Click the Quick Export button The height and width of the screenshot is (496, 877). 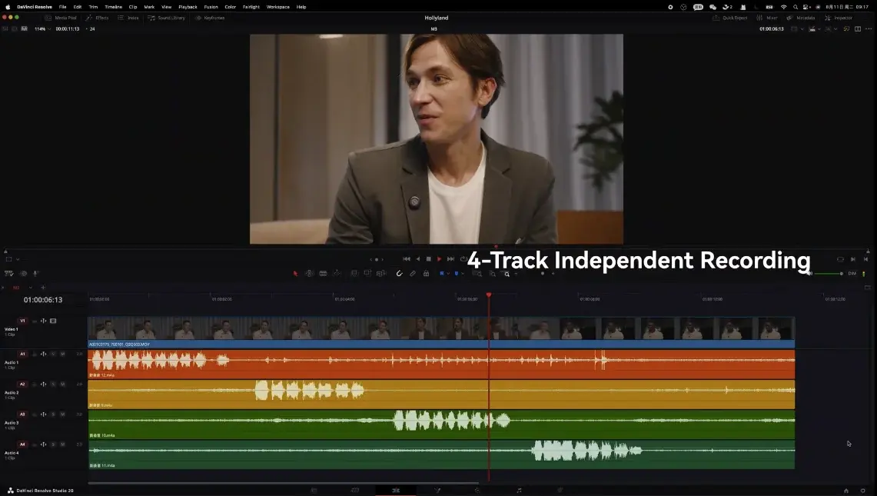(730, 18)
